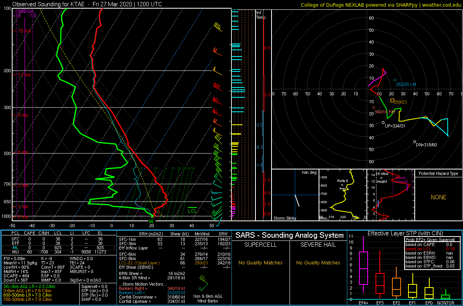The width and height of the screenshot is (463, 306).
Task: Click the '6 km' height label
Action: pos(23,152)
